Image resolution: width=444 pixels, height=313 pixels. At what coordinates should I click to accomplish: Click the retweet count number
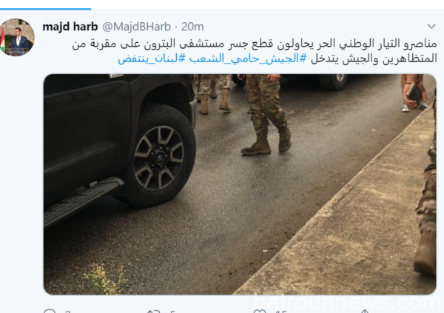pyautogui.click(x=172, y=312)
